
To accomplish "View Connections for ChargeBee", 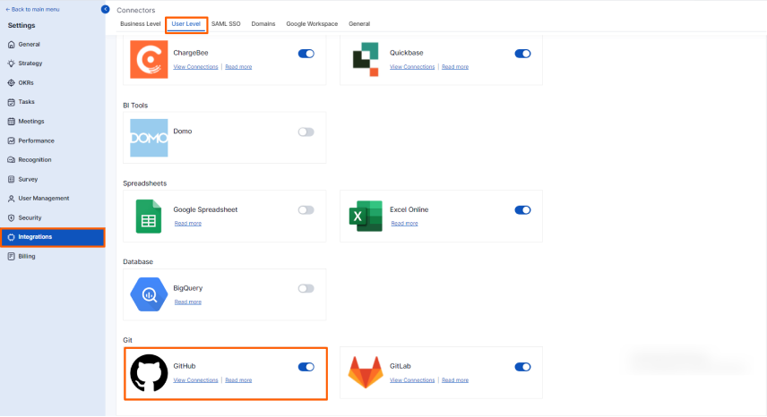I will [x=195, y=67].
